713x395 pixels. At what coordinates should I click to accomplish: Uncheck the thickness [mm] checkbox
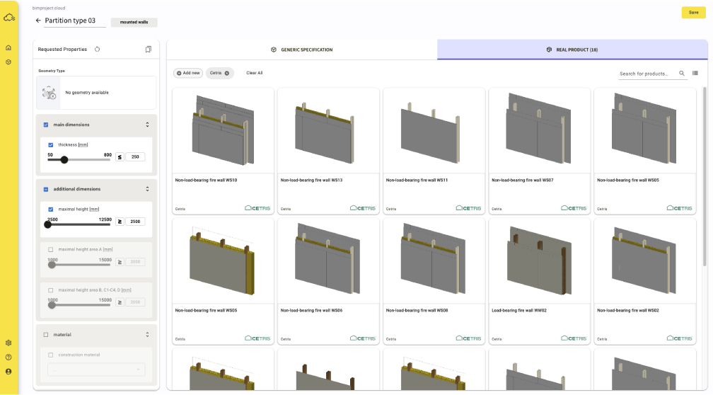(x=50, y=144)
